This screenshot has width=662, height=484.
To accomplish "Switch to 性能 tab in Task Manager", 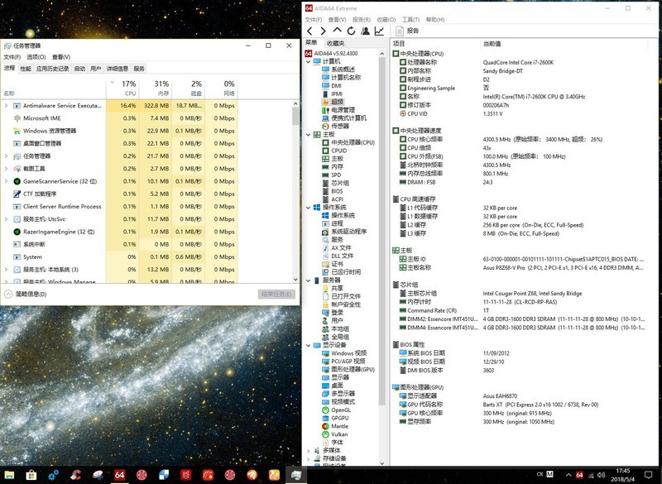I will [x=26, y=69].
